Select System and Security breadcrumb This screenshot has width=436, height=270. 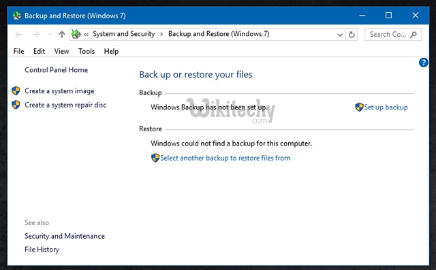coord(124,34)
